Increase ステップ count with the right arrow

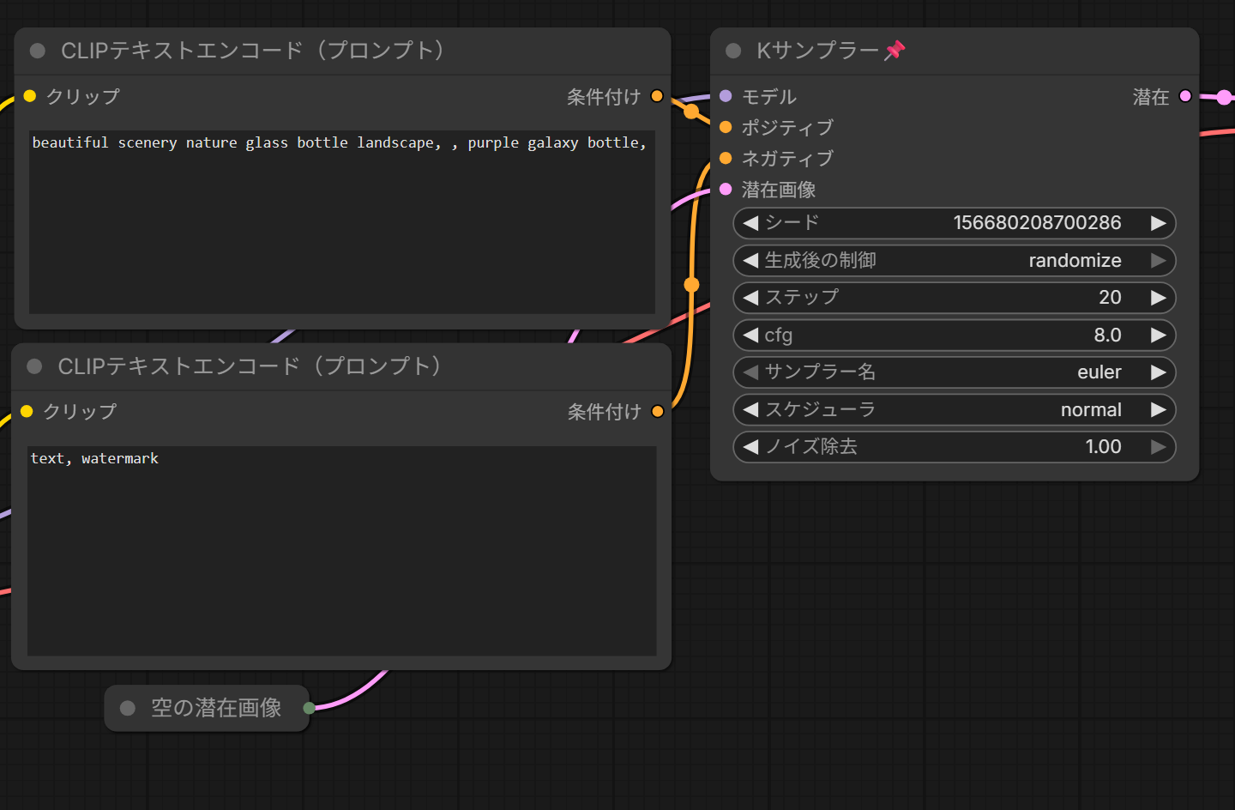(1158, 298)
